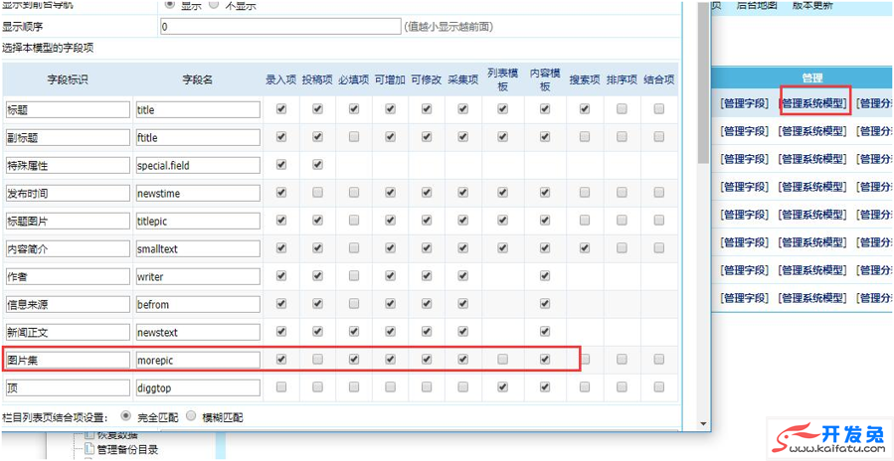The width and height of the screenshot is (894, 461).
Task: Enable 排序项 for the newstime field
Action: tap(622, 193)
